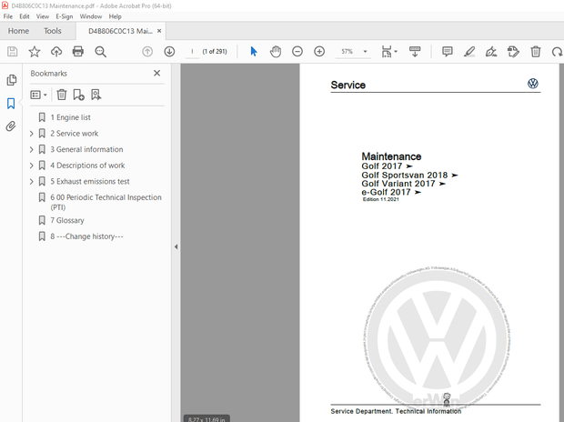564x422 pixels.
Task: Zoom out with minus button
Action: click(297, 52)
